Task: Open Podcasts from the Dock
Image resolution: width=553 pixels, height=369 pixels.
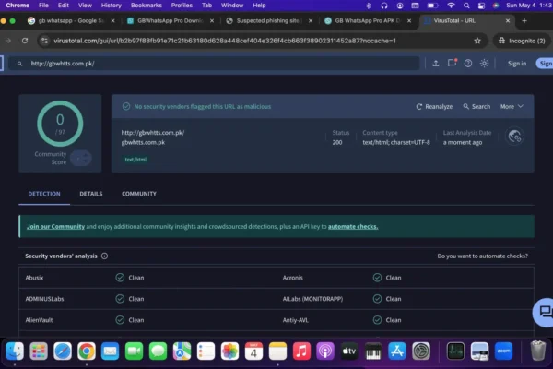Action: [x=325, y=351]
